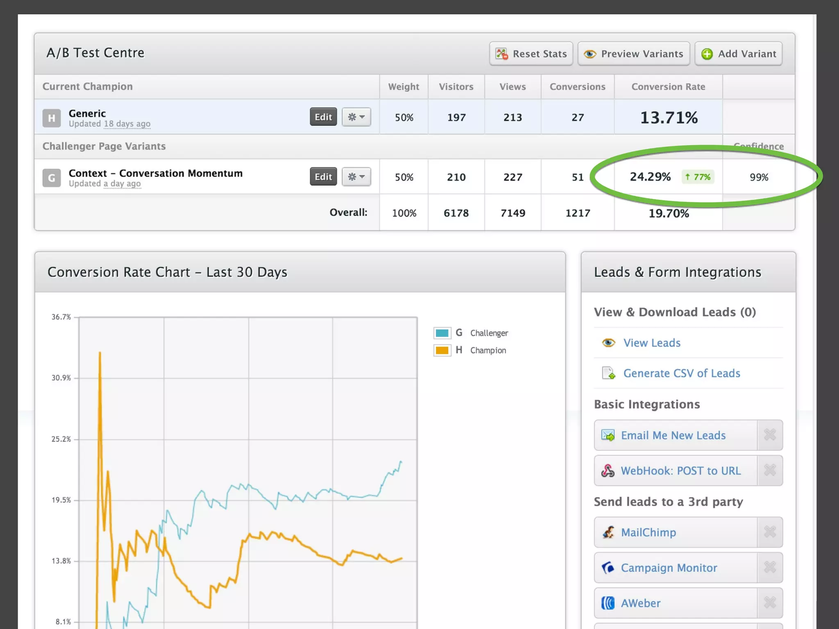Open gear dropdown for Generic variant
839x629 pixels.
[356, 117]
